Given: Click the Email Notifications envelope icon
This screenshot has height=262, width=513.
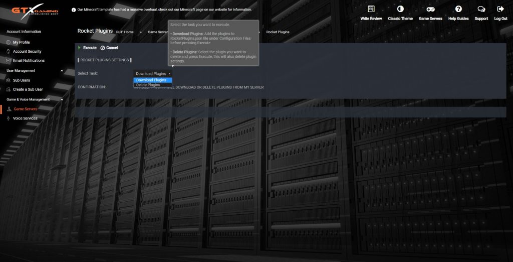Looking at the screenshot, I should [9, 61].
